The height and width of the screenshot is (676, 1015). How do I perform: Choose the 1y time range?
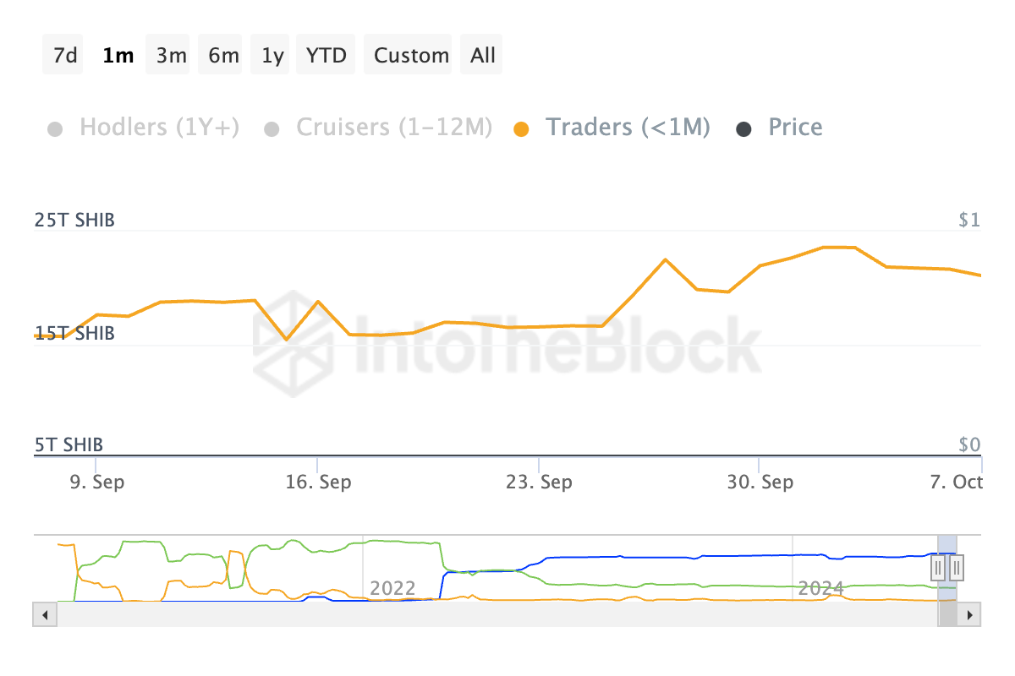tap(272, 56)
